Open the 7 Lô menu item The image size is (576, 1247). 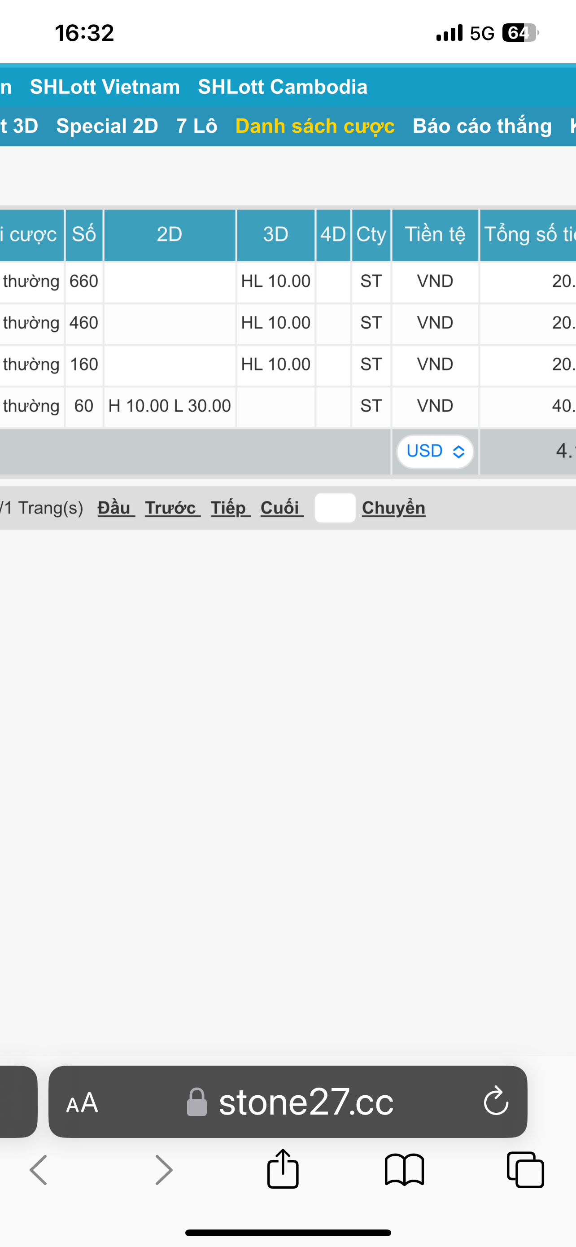197,126
